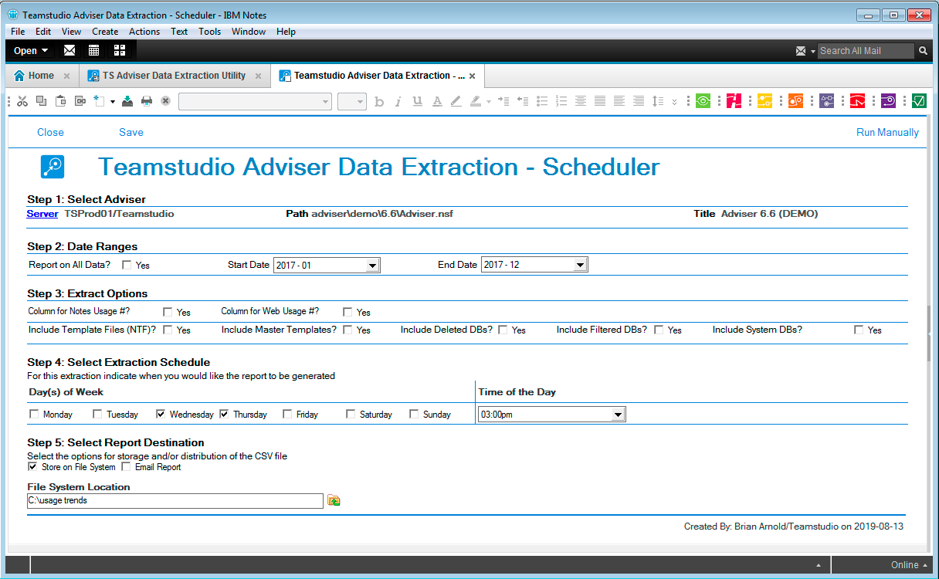939x579 pixels.
Task: Click into the File System Location field
Action: [x=175, y=501]
